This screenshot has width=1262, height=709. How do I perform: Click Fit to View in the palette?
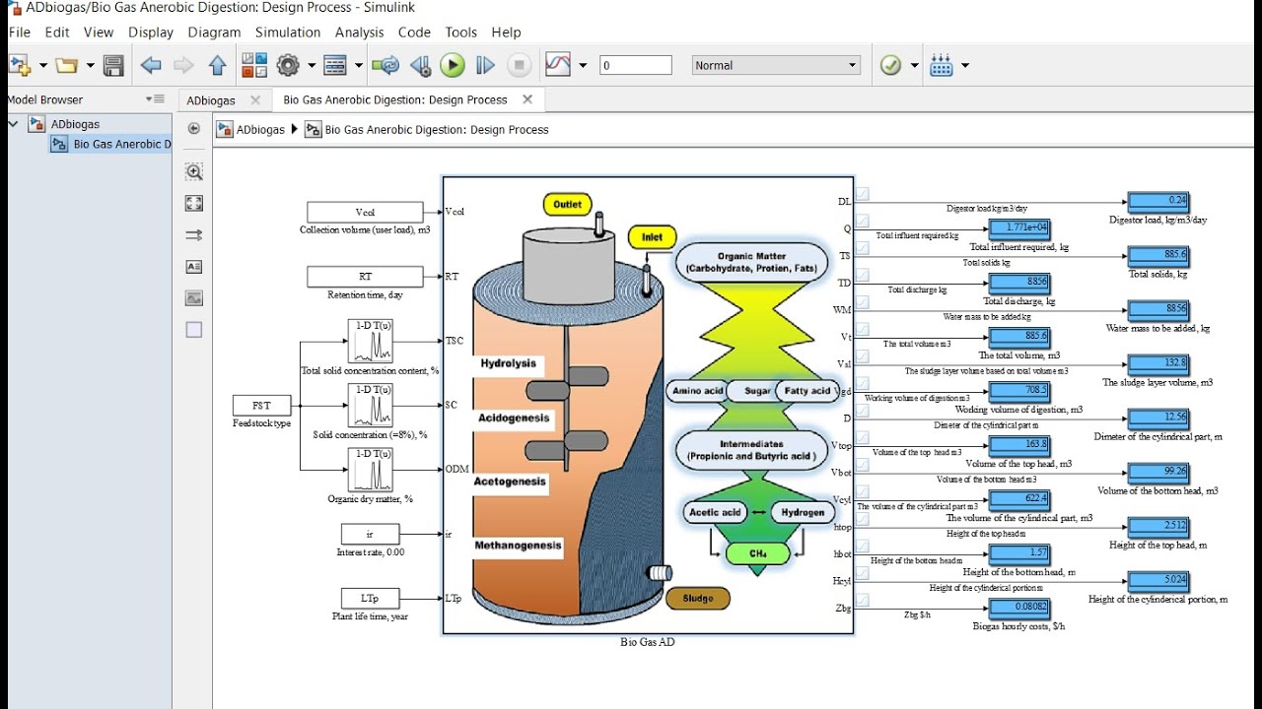(x=194, y=204)
